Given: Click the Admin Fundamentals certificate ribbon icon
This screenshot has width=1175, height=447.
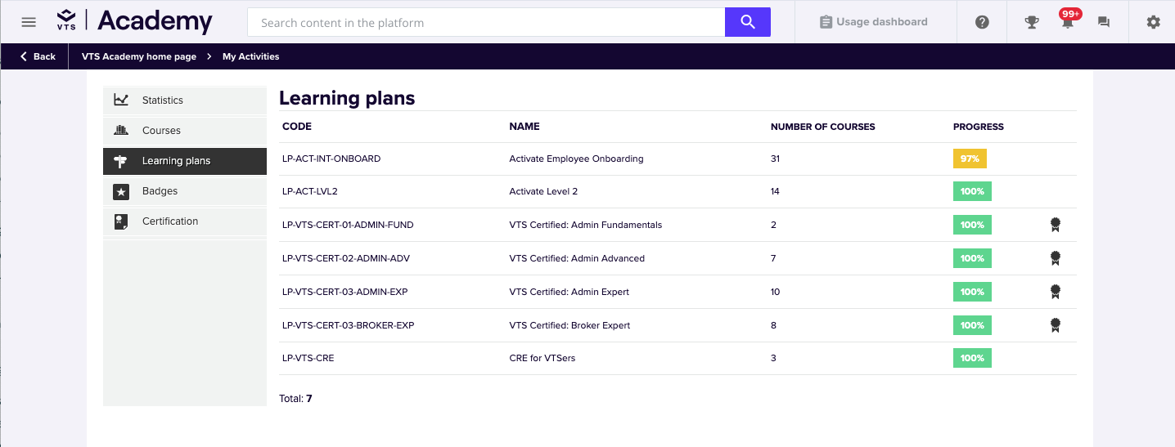Looking at the screenshot, I should pos(1056,225).
